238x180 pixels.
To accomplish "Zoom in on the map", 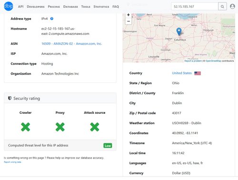I will point(129,15).
